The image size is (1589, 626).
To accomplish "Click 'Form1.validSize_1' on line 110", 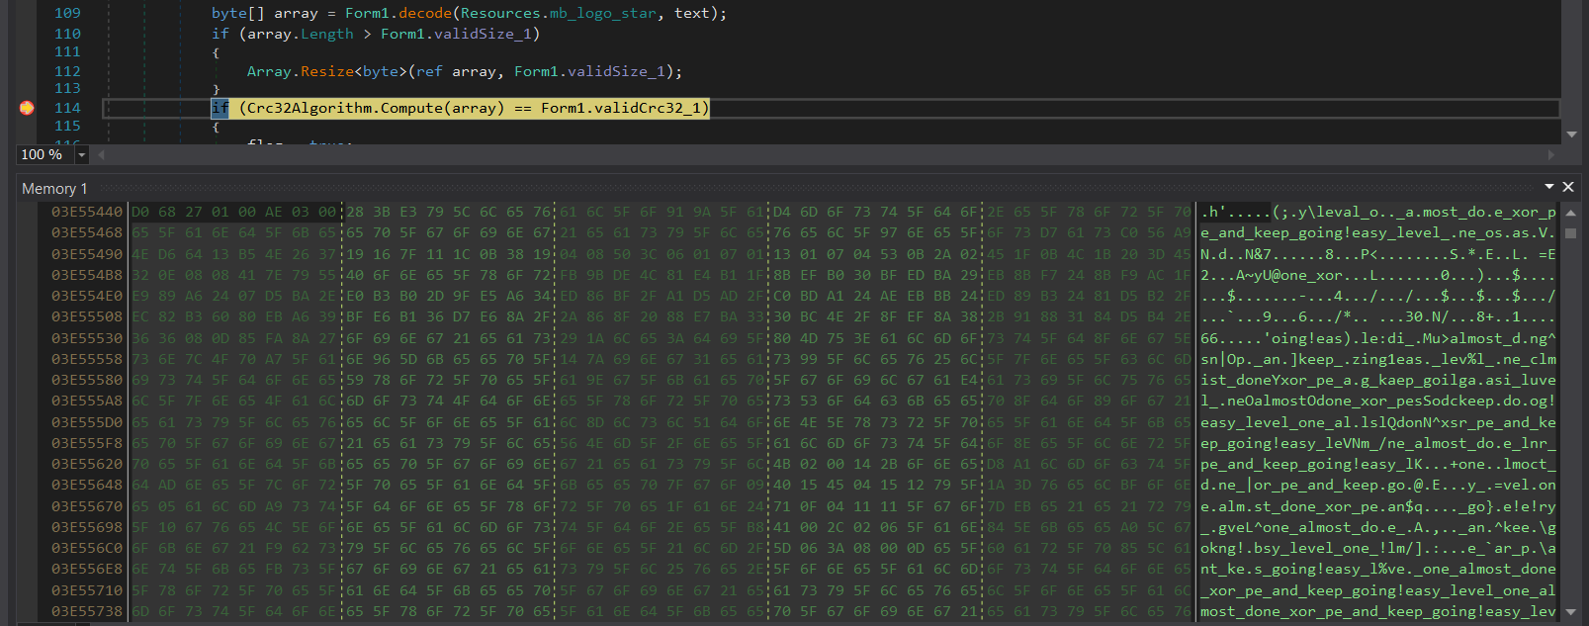I will tap(456, 34).
